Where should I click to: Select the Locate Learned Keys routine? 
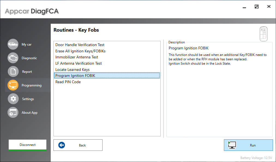pos(72,70)
